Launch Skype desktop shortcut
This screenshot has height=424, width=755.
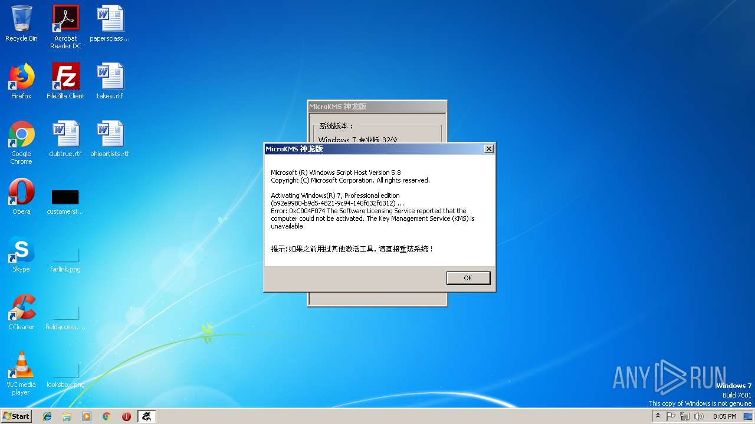[x=21, y=254]
